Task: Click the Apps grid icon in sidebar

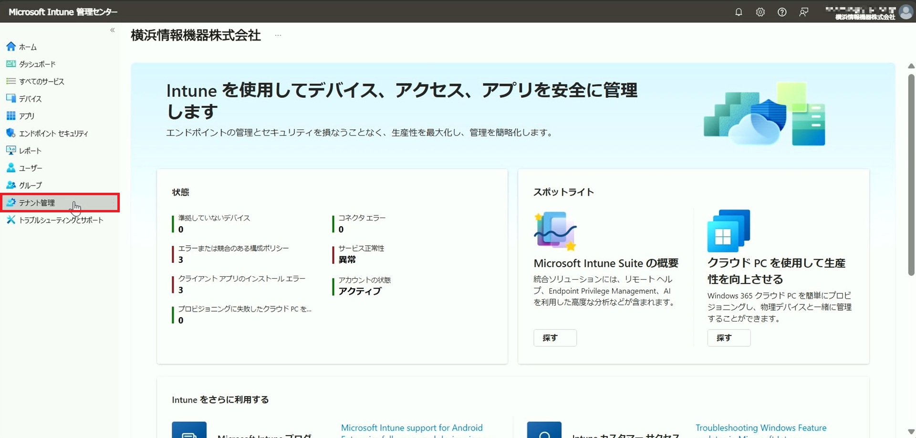Action: [11, 115]
